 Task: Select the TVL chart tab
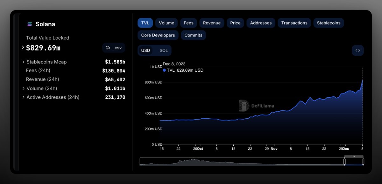click(145, 23)
